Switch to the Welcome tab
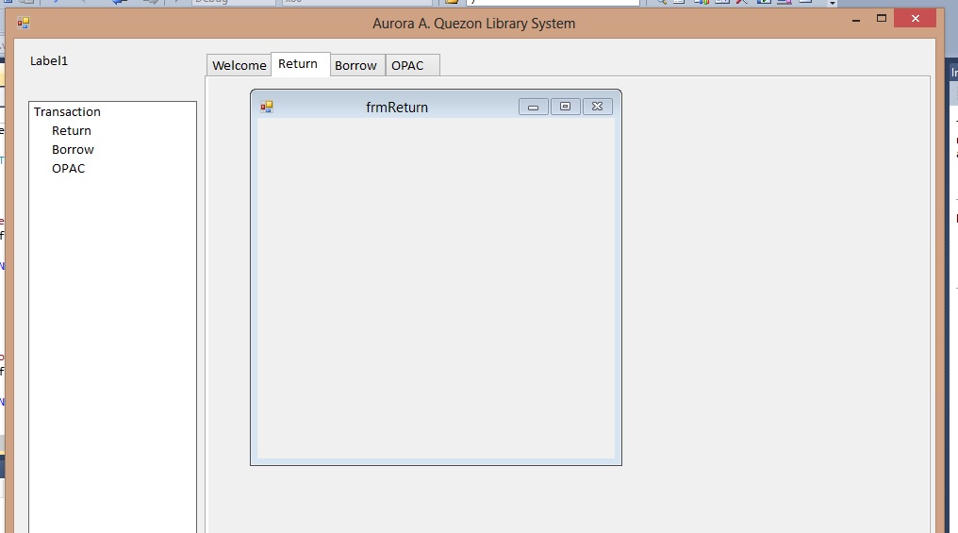 (239, 65)
